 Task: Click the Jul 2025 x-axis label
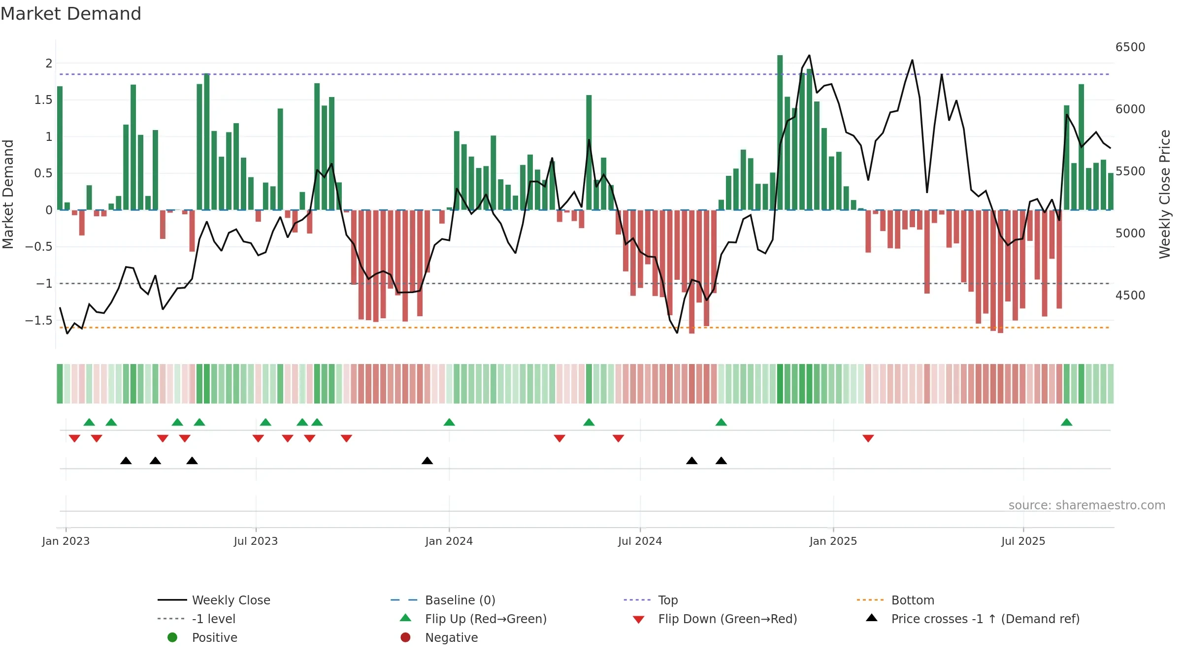click(x=1023, y=541)
